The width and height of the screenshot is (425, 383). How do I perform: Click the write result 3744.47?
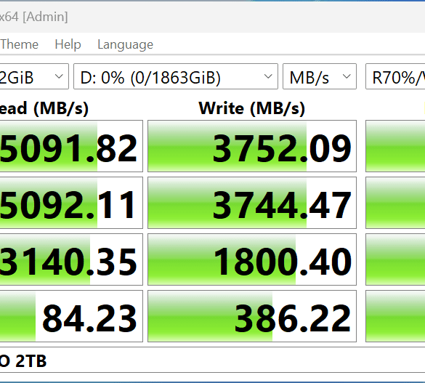click(x=252, y=203)
